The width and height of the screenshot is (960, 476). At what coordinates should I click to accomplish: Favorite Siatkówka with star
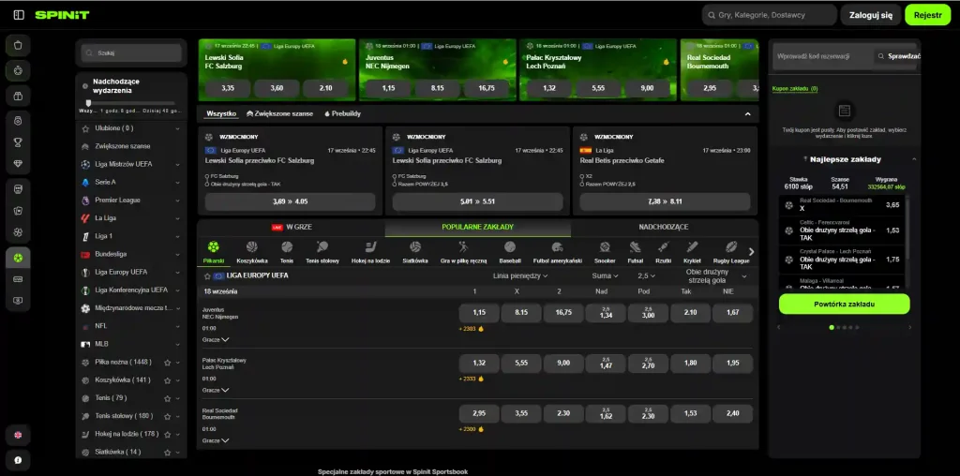167,453
